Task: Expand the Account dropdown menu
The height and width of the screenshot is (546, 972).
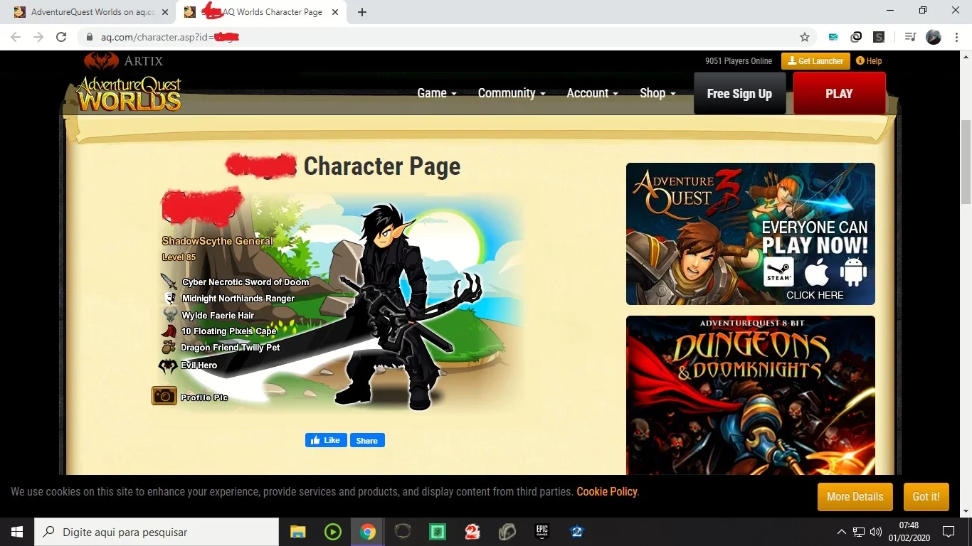Action: tap(592, 93)
